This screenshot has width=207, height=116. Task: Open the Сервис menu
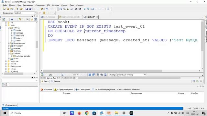click(x=64, y=5)
